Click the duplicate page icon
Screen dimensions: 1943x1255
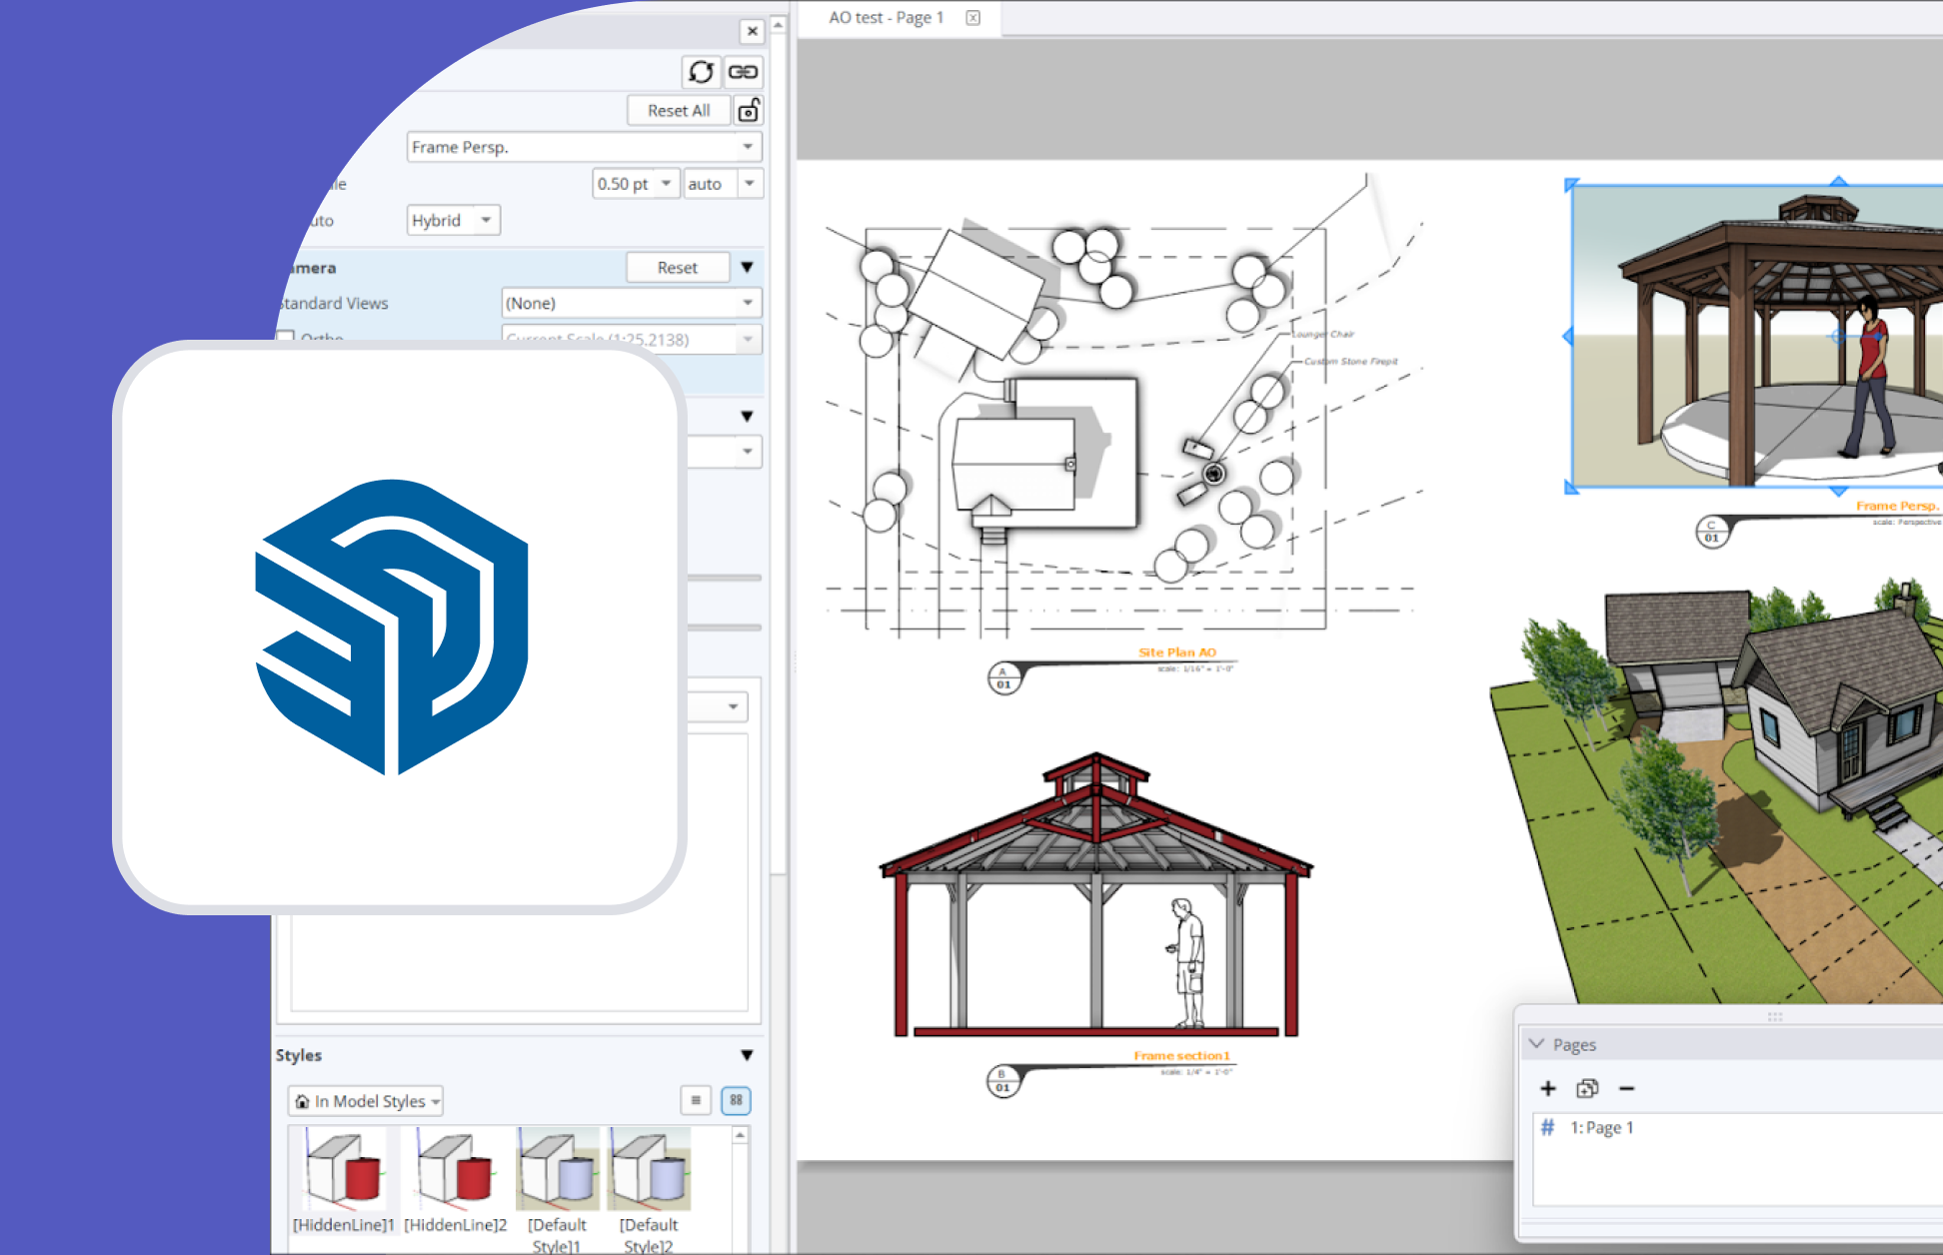click(x=1587, y=1088)
